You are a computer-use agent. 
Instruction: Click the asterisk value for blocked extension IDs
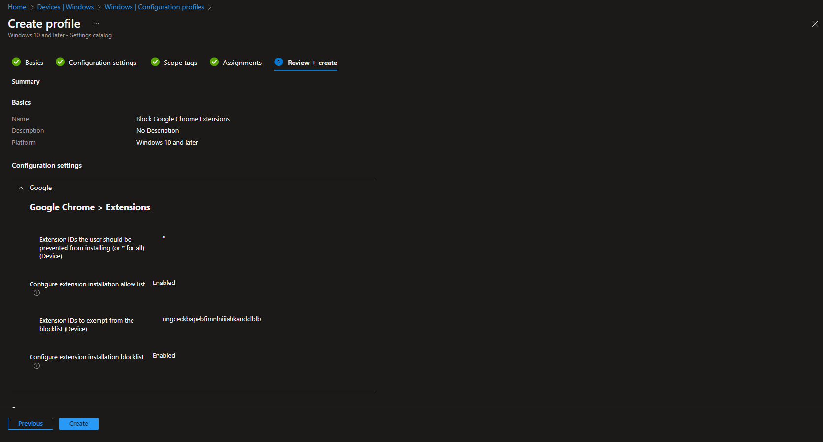point(164,238)
